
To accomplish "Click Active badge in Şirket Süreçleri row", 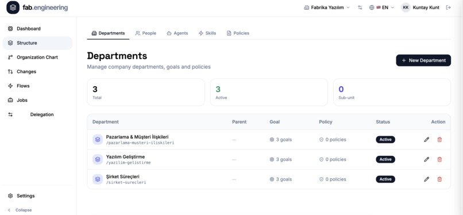I will (385, 179).
